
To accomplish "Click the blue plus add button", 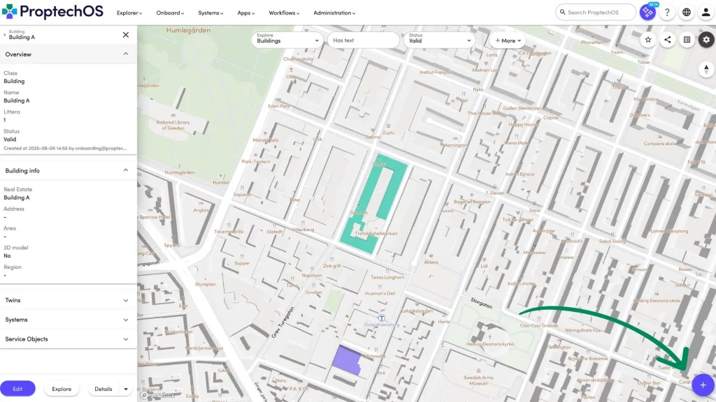I will 703,385.
